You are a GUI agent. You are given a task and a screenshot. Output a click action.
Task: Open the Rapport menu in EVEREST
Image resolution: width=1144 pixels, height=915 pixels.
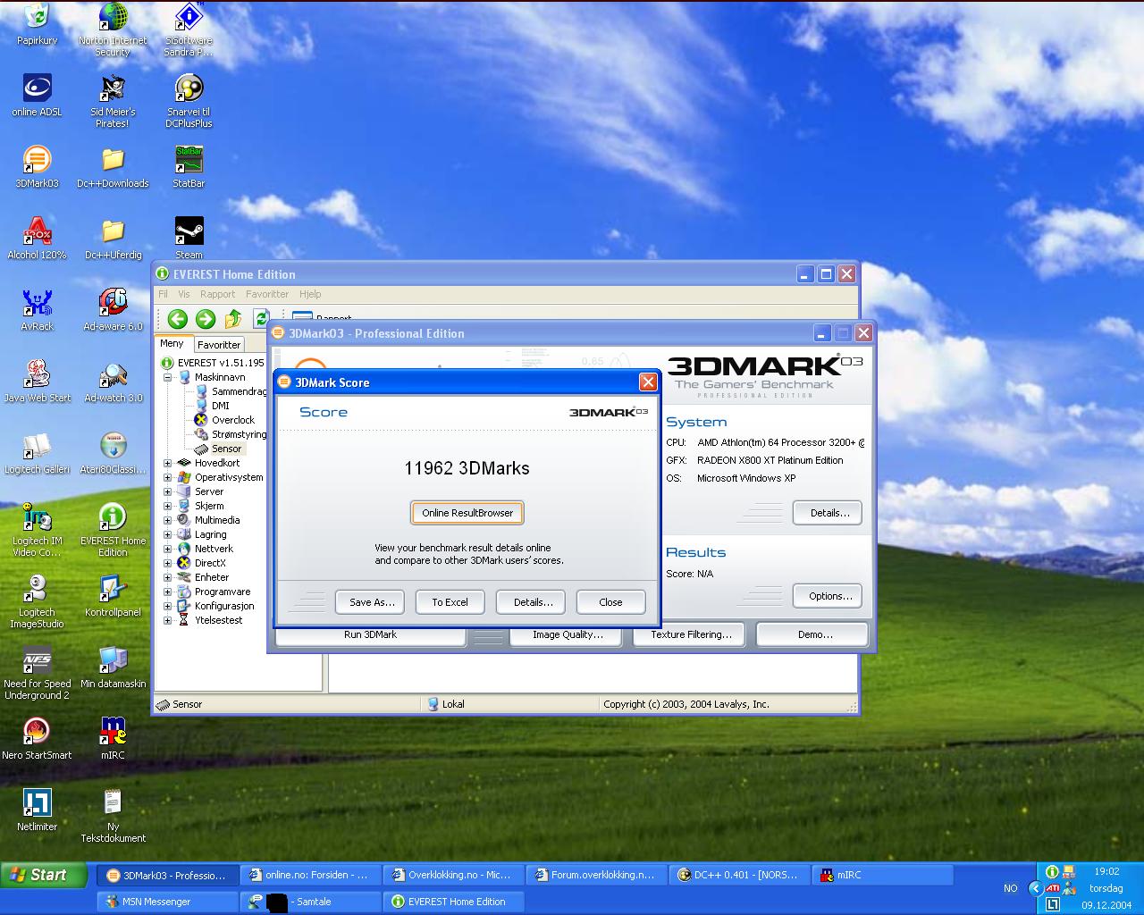(x=217, y=294)
